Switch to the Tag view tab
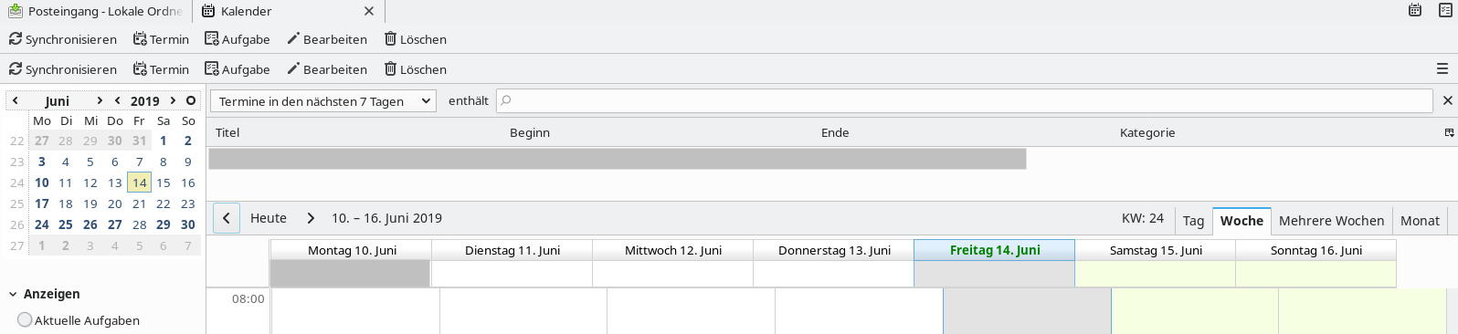The width and height of the screenshot is (1458, 334). [x=1193, y=220]
